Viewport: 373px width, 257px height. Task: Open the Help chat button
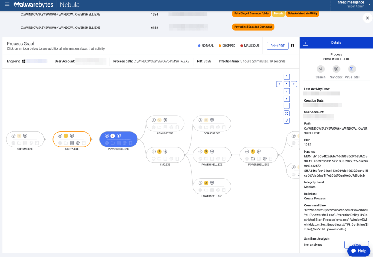(359, 251)
